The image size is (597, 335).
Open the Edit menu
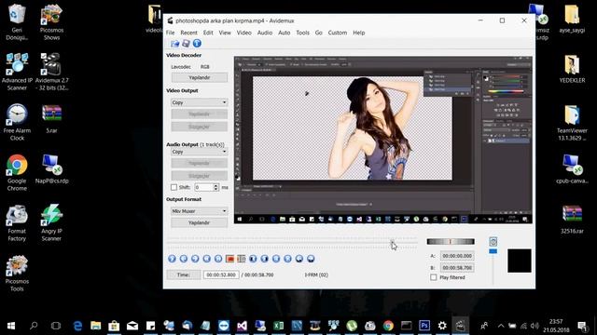click(208, 33)
